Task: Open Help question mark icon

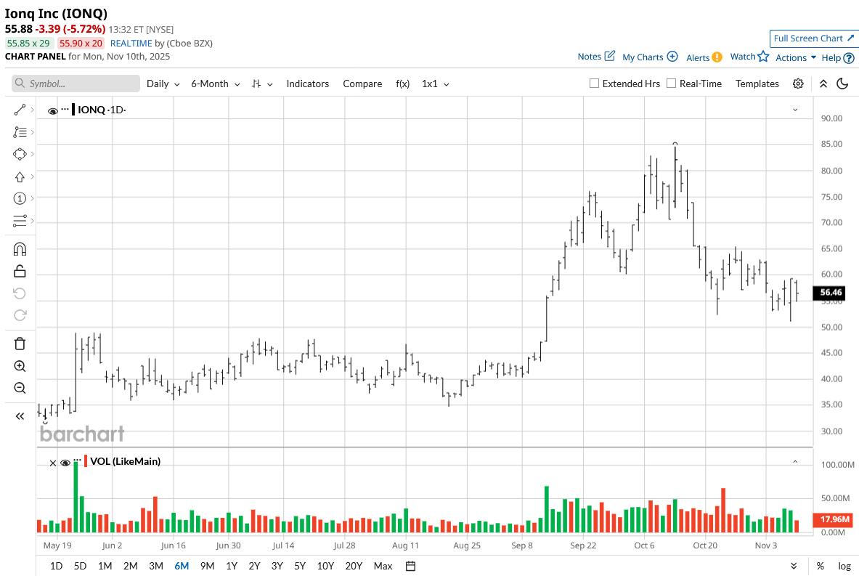Action: tap(849, 57)
